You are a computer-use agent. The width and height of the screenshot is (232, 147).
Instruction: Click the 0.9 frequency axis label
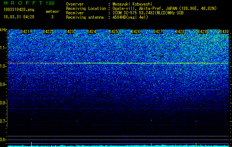3,85
